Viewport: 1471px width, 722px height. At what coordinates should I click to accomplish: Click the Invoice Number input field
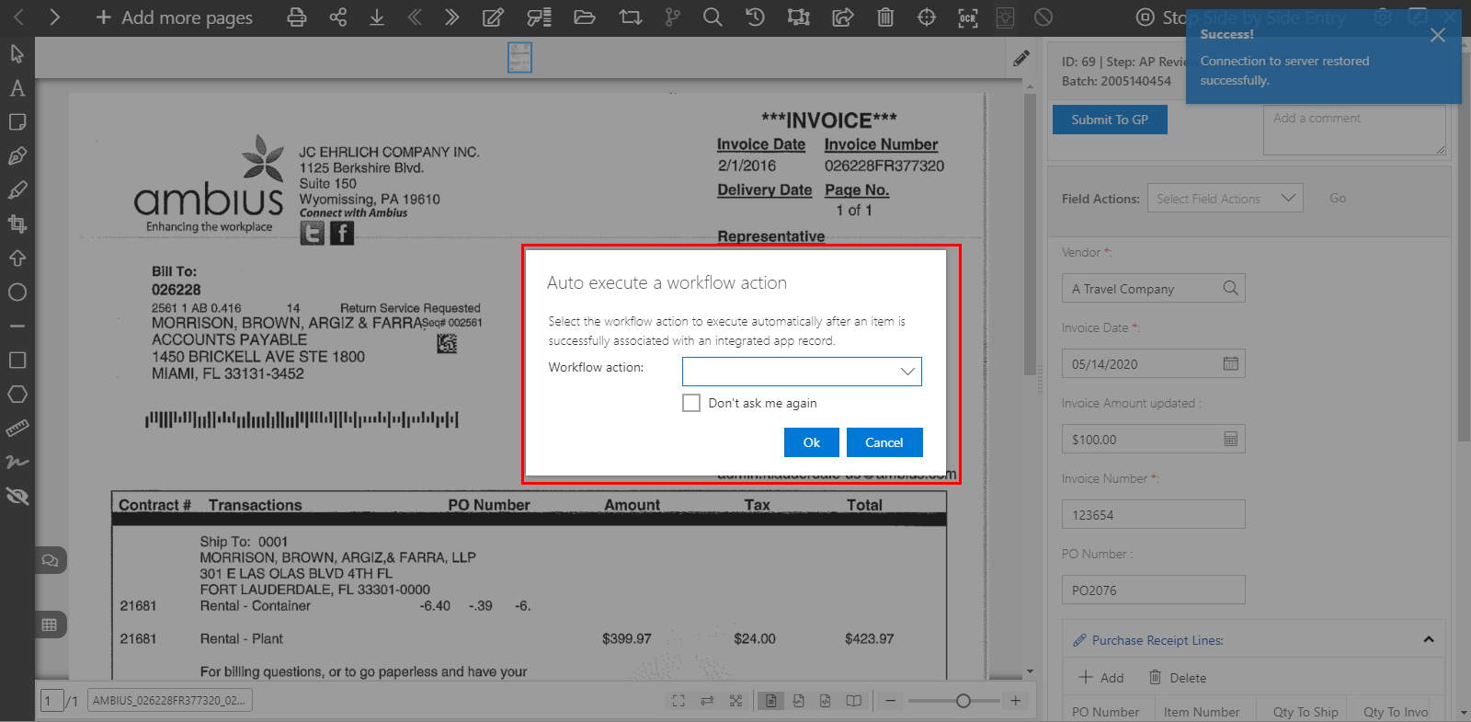click(1153, 515)
